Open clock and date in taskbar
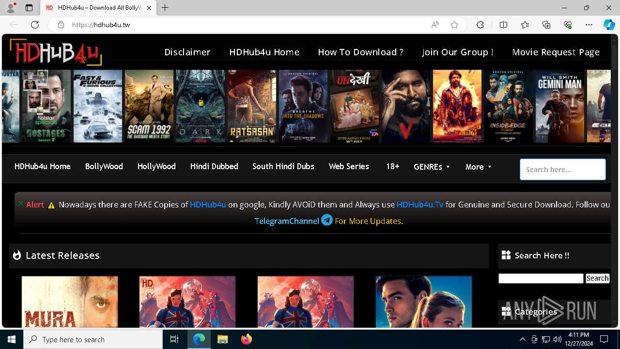 tap(578, 339)
